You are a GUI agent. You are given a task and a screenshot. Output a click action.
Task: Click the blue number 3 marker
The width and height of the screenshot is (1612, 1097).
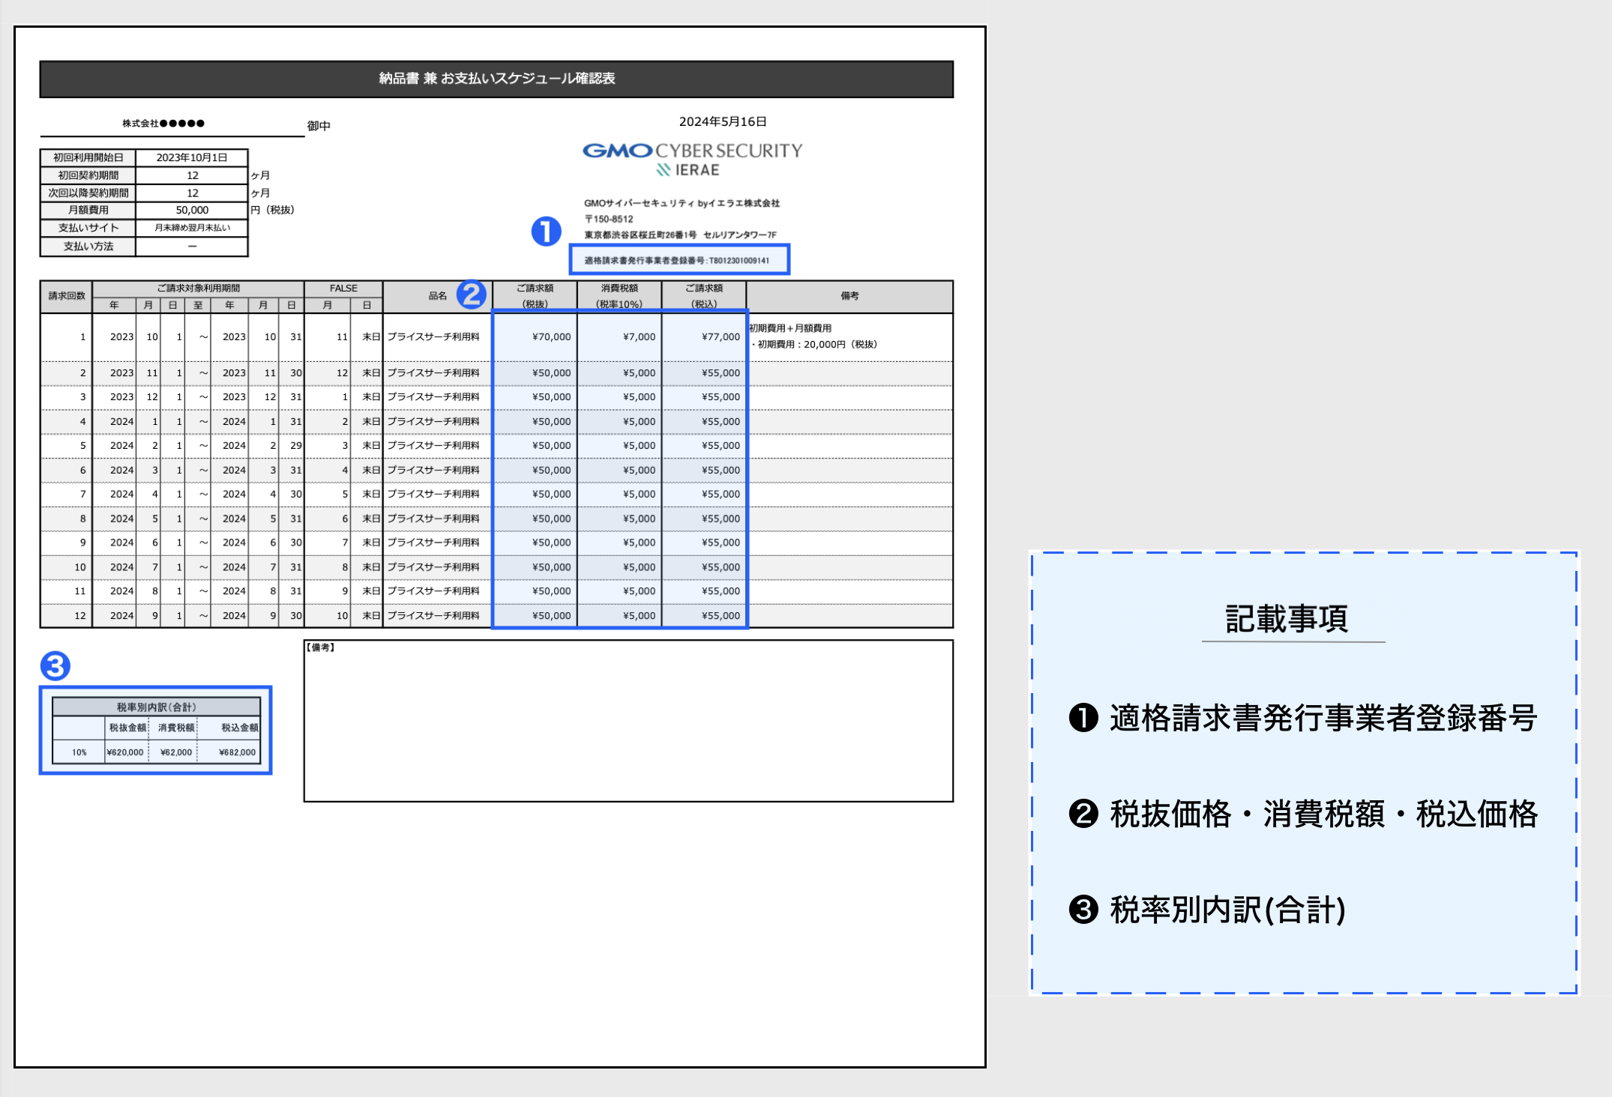55,665
